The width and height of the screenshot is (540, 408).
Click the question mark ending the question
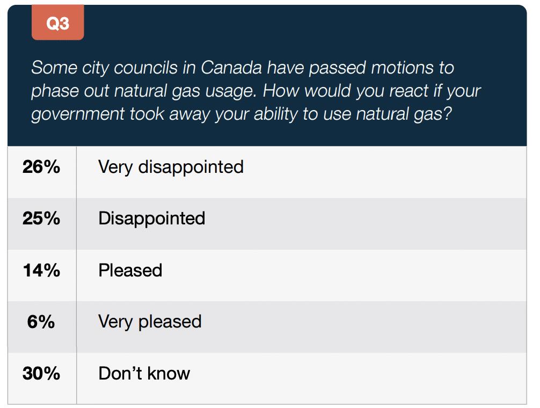coord(448,114)
